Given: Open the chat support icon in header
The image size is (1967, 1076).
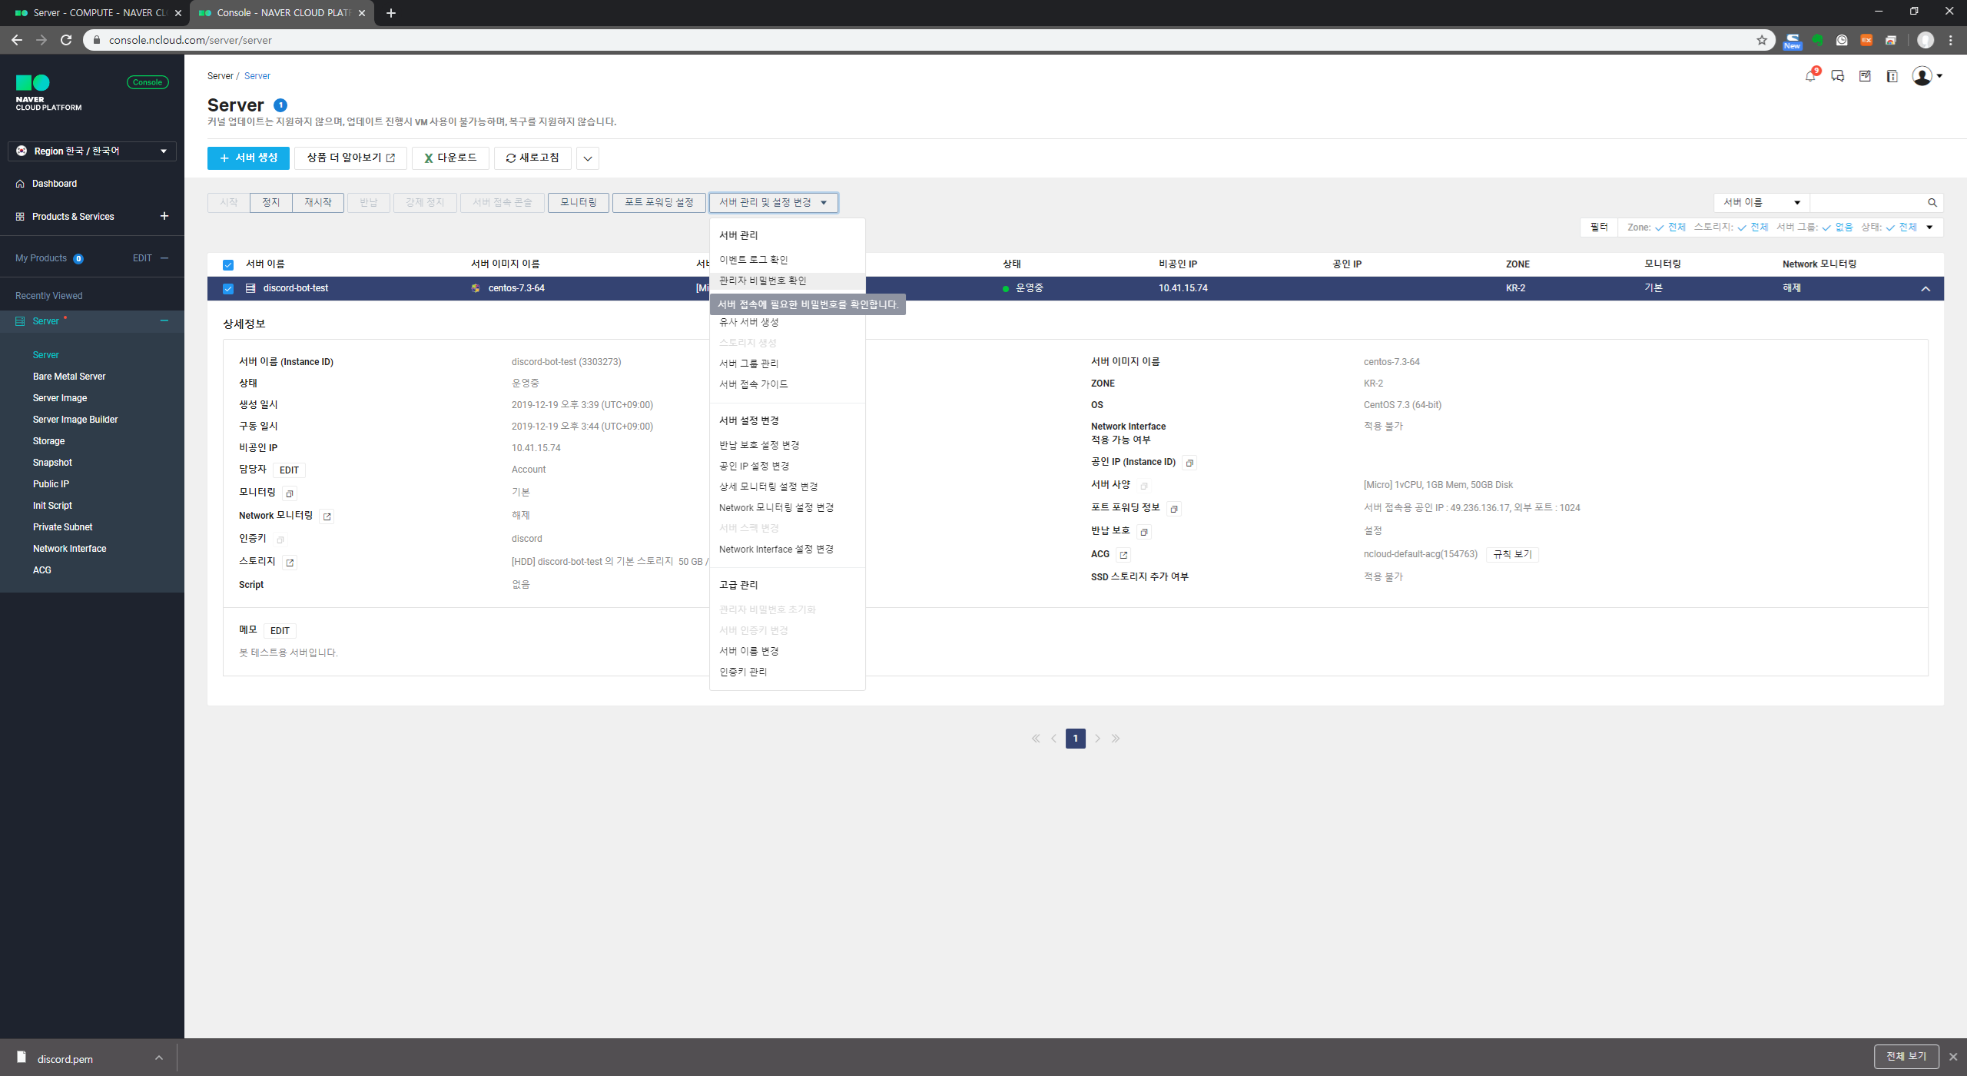Looking at the screenshot, I should [x=1837, y=76].
